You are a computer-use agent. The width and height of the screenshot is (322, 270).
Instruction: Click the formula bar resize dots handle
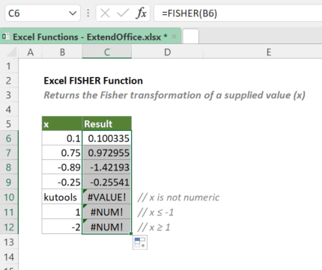(x=88, y=13)
